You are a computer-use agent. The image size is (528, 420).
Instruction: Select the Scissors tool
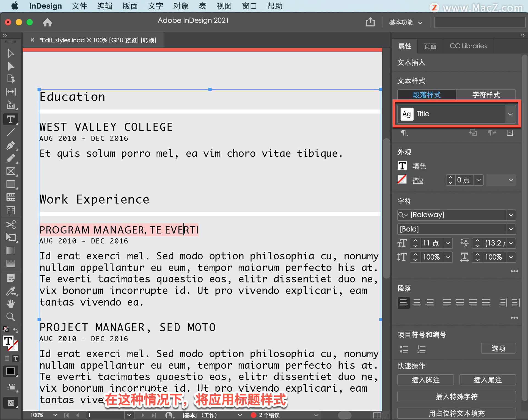[x=11, y=224]
